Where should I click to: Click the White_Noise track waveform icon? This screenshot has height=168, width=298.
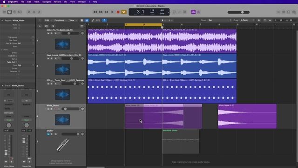(62, 119)
